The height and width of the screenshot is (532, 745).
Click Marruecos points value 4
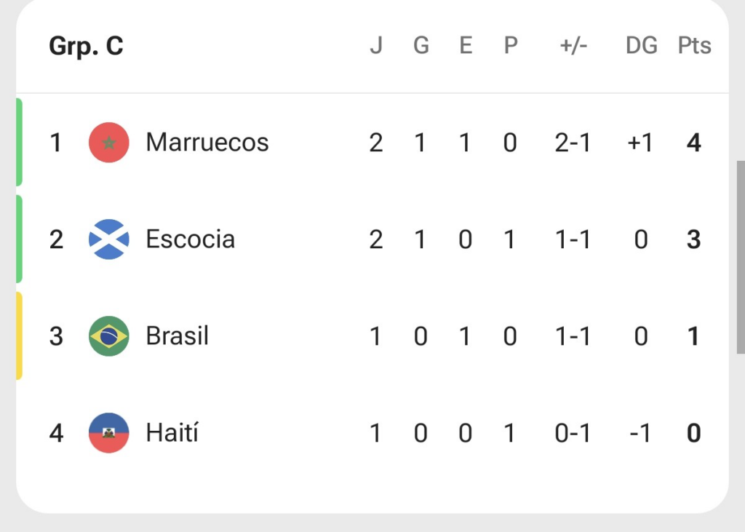point(693,142)
